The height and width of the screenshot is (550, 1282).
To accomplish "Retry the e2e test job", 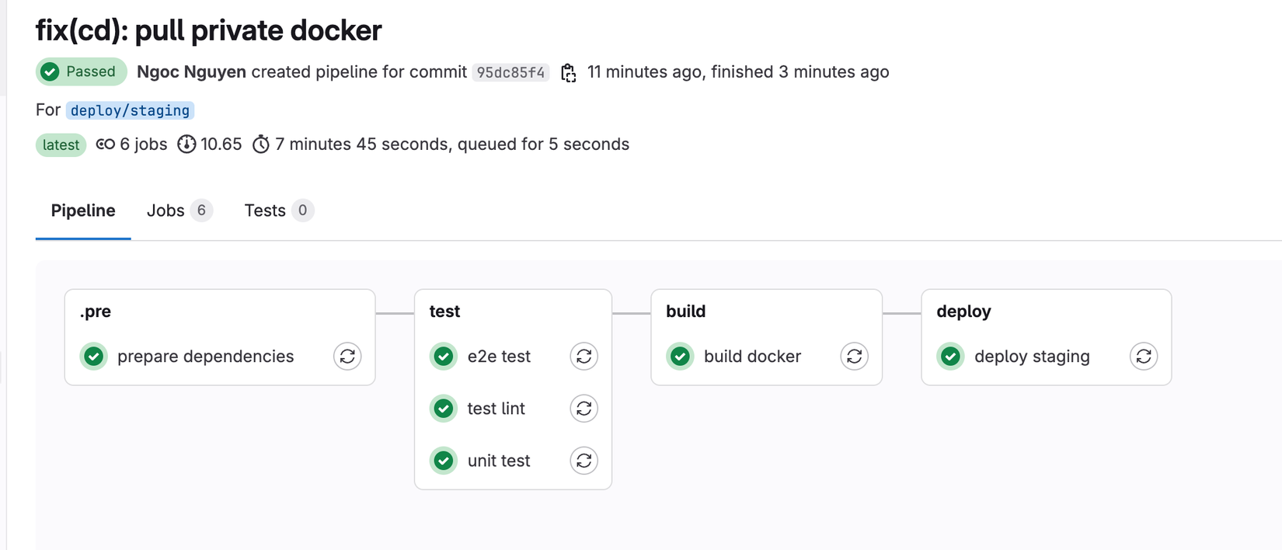I will 584,357.
